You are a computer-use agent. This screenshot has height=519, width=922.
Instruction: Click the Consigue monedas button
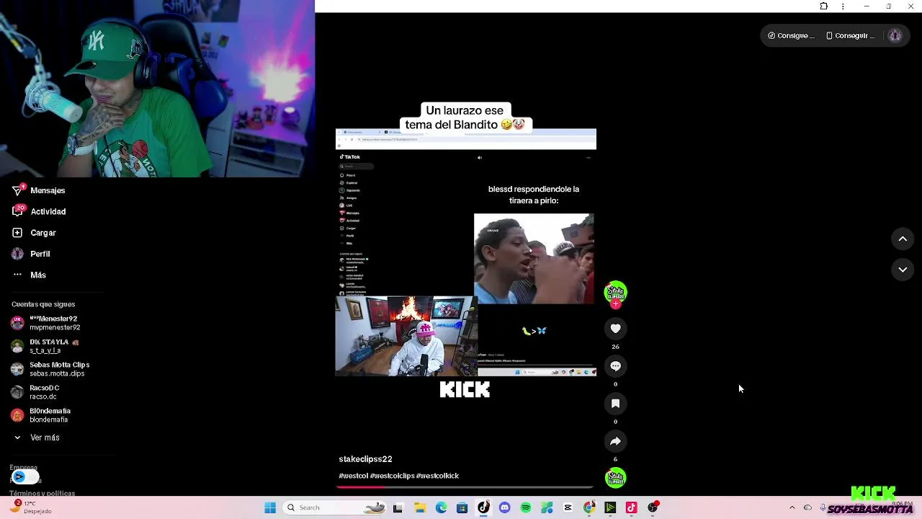791,35
